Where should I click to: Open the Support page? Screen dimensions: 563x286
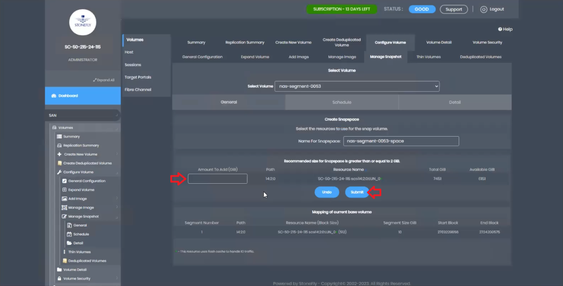[x=453, y=9]
